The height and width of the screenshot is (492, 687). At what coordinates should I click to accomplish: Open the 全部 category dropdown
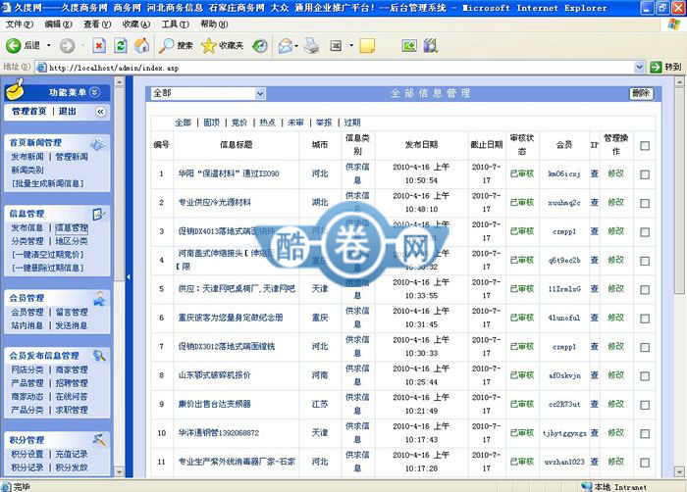click(x=208, y=93)
